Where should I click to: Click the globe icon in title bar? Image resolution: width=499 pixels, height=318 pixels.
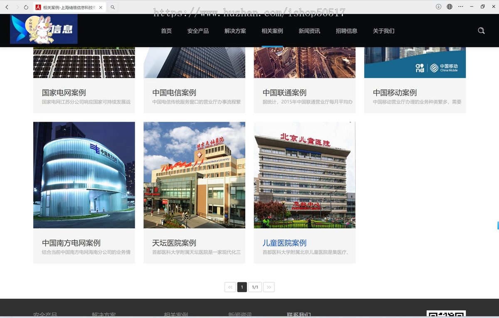450,7
